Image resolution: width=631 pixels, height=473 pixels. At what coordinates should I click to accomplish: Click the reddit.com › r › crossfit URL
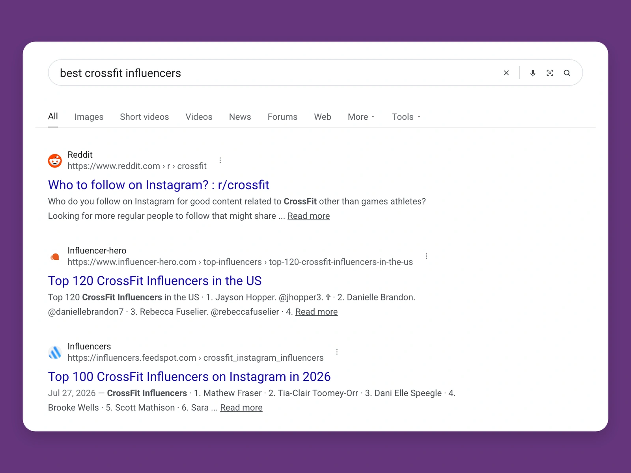point(137,166)
